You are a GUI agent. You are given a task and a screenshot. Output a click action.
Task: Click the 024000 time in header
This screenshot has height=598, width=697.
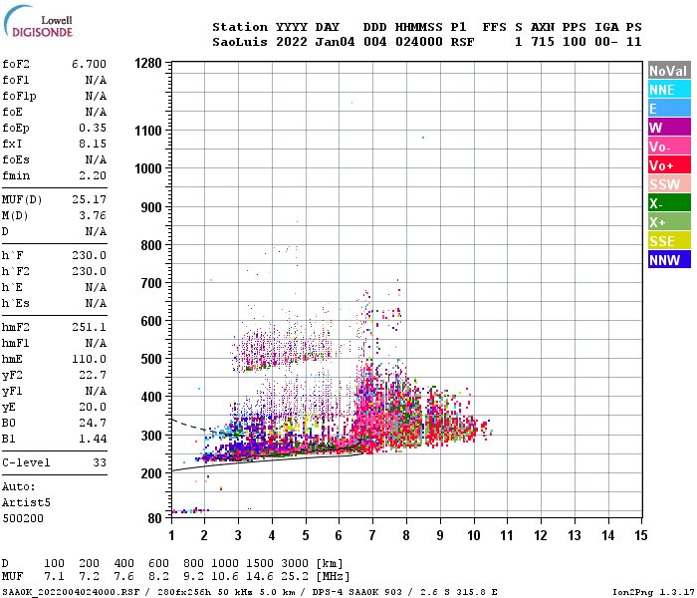pos(419,42)
